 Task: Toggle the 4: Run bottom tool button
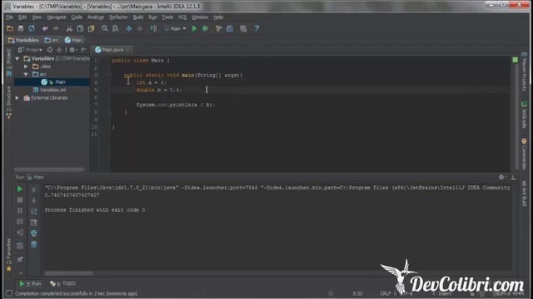(30, 284)
